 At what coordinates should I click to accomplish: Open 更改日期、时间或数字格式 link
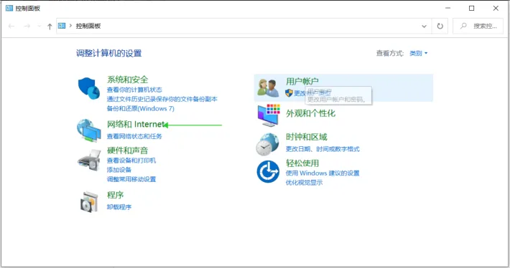click(323, 149)
